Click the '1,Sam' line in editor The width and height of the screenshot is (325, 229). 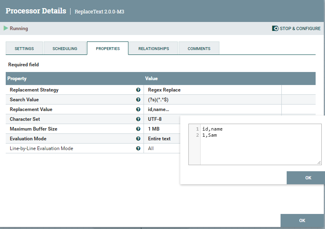[210, 135]
